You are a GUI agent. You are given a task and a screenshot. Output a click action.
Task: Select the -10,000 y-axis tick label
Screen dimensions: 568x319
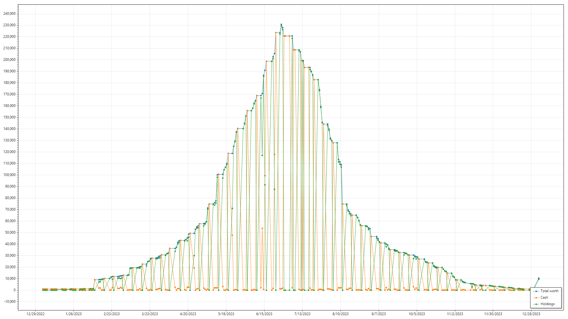(x=9, y=302)
